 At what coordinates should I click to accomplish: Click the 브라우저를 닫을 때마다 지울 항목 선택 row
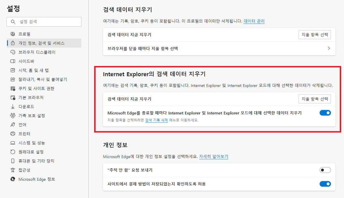click(219, 48)
